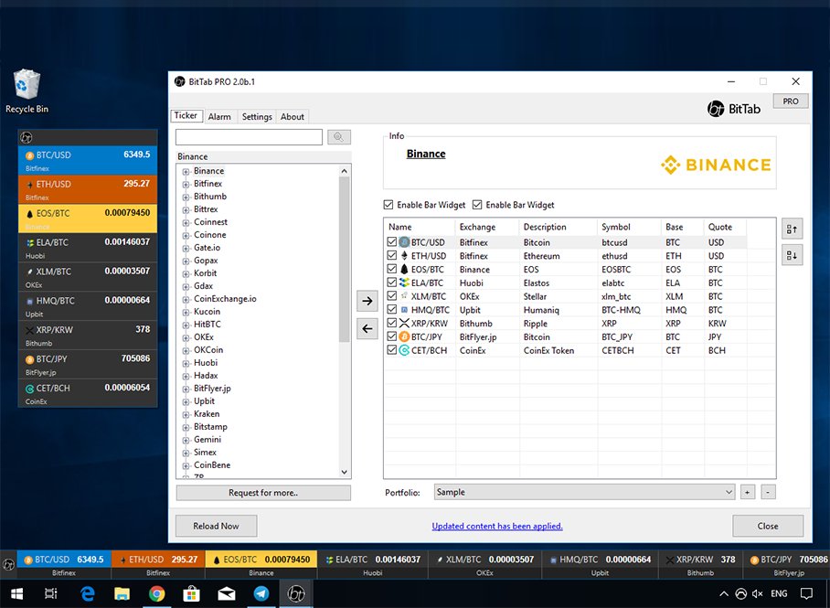Delete portfolio with minus button
Screen dimensions: 830x608
pos(768,492)
